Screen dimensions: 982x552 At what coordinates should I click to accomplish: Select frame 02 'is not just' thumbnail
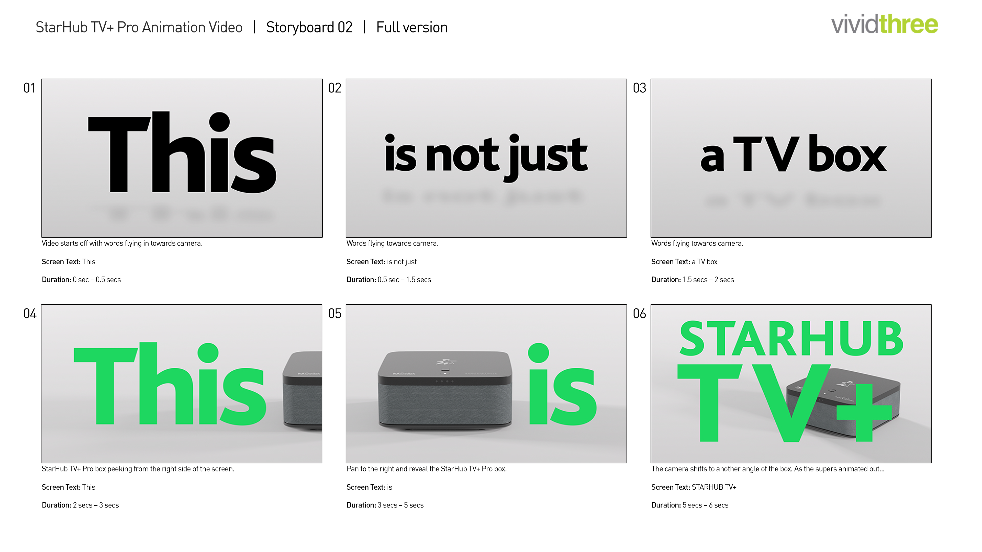[486, 158]
